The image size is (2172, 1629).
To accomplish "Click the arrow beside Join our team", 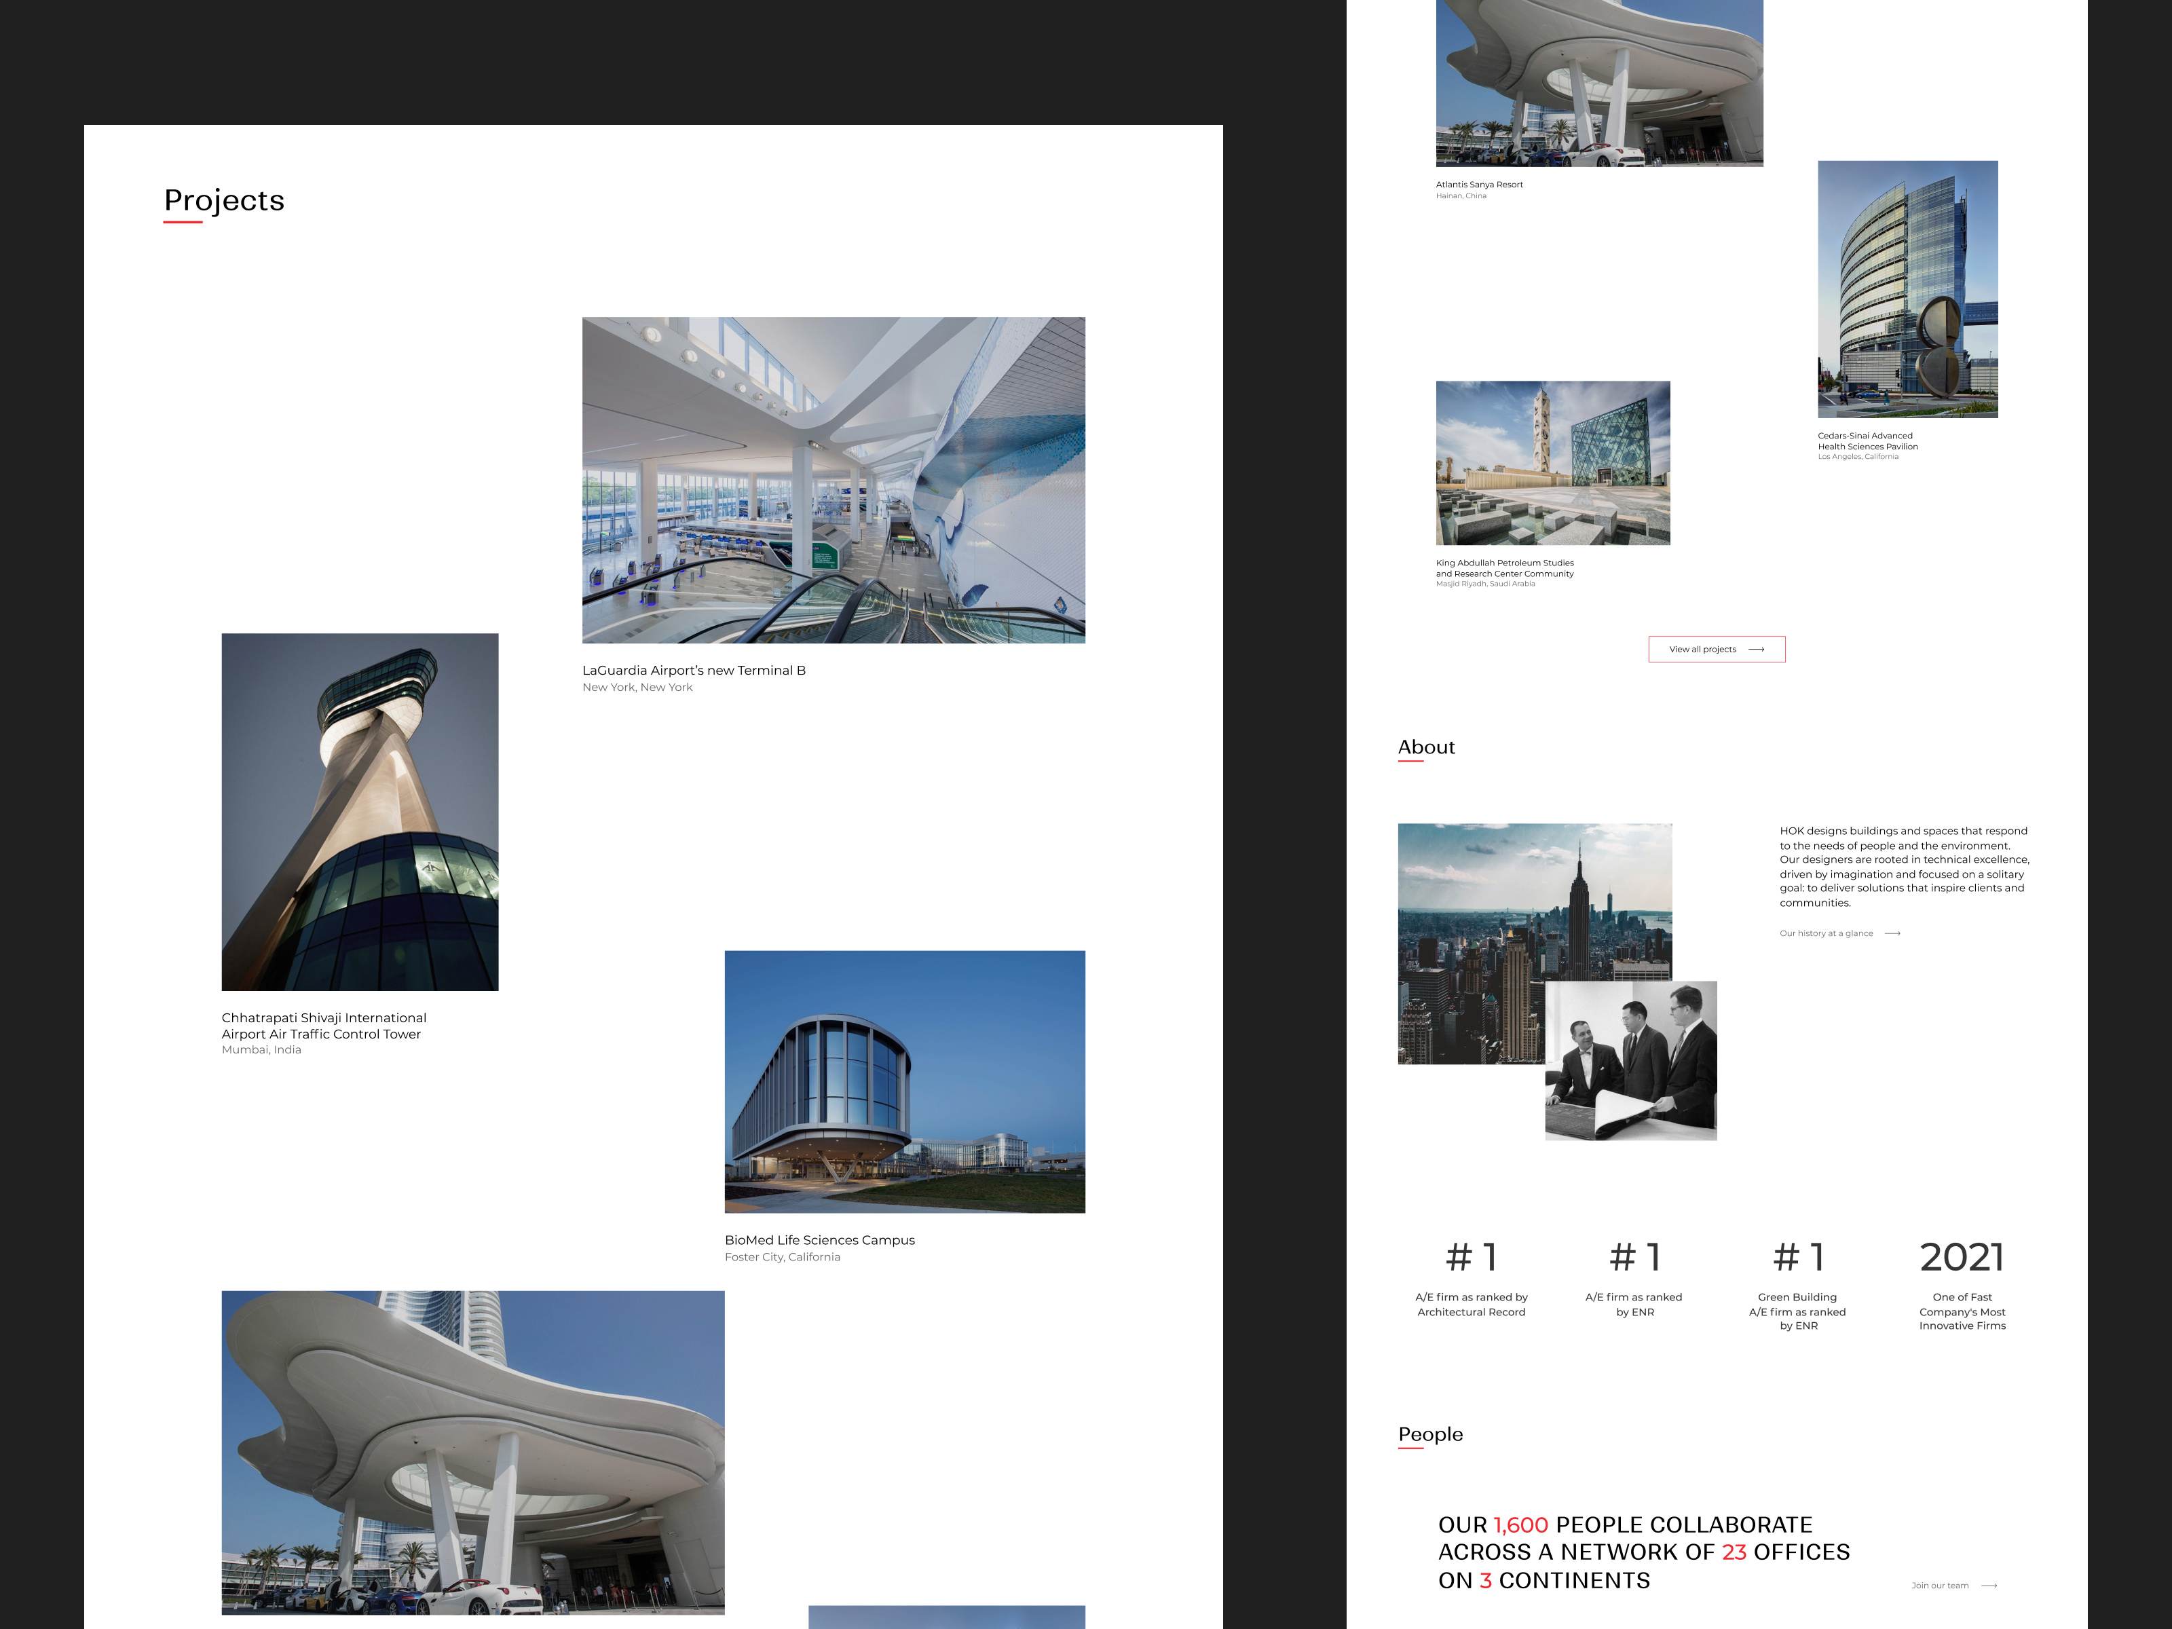I will coord(1989,1585).
